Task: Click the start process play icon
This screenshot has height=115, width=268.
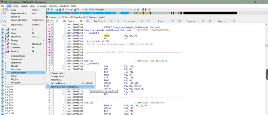Action: [x=83, y=9]
